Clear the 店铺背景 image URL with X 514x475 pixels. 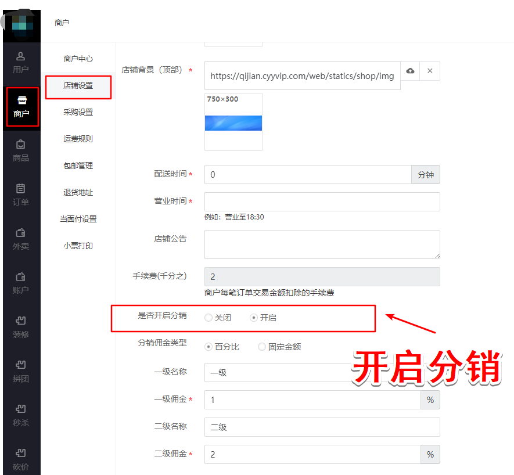(430, 71)
